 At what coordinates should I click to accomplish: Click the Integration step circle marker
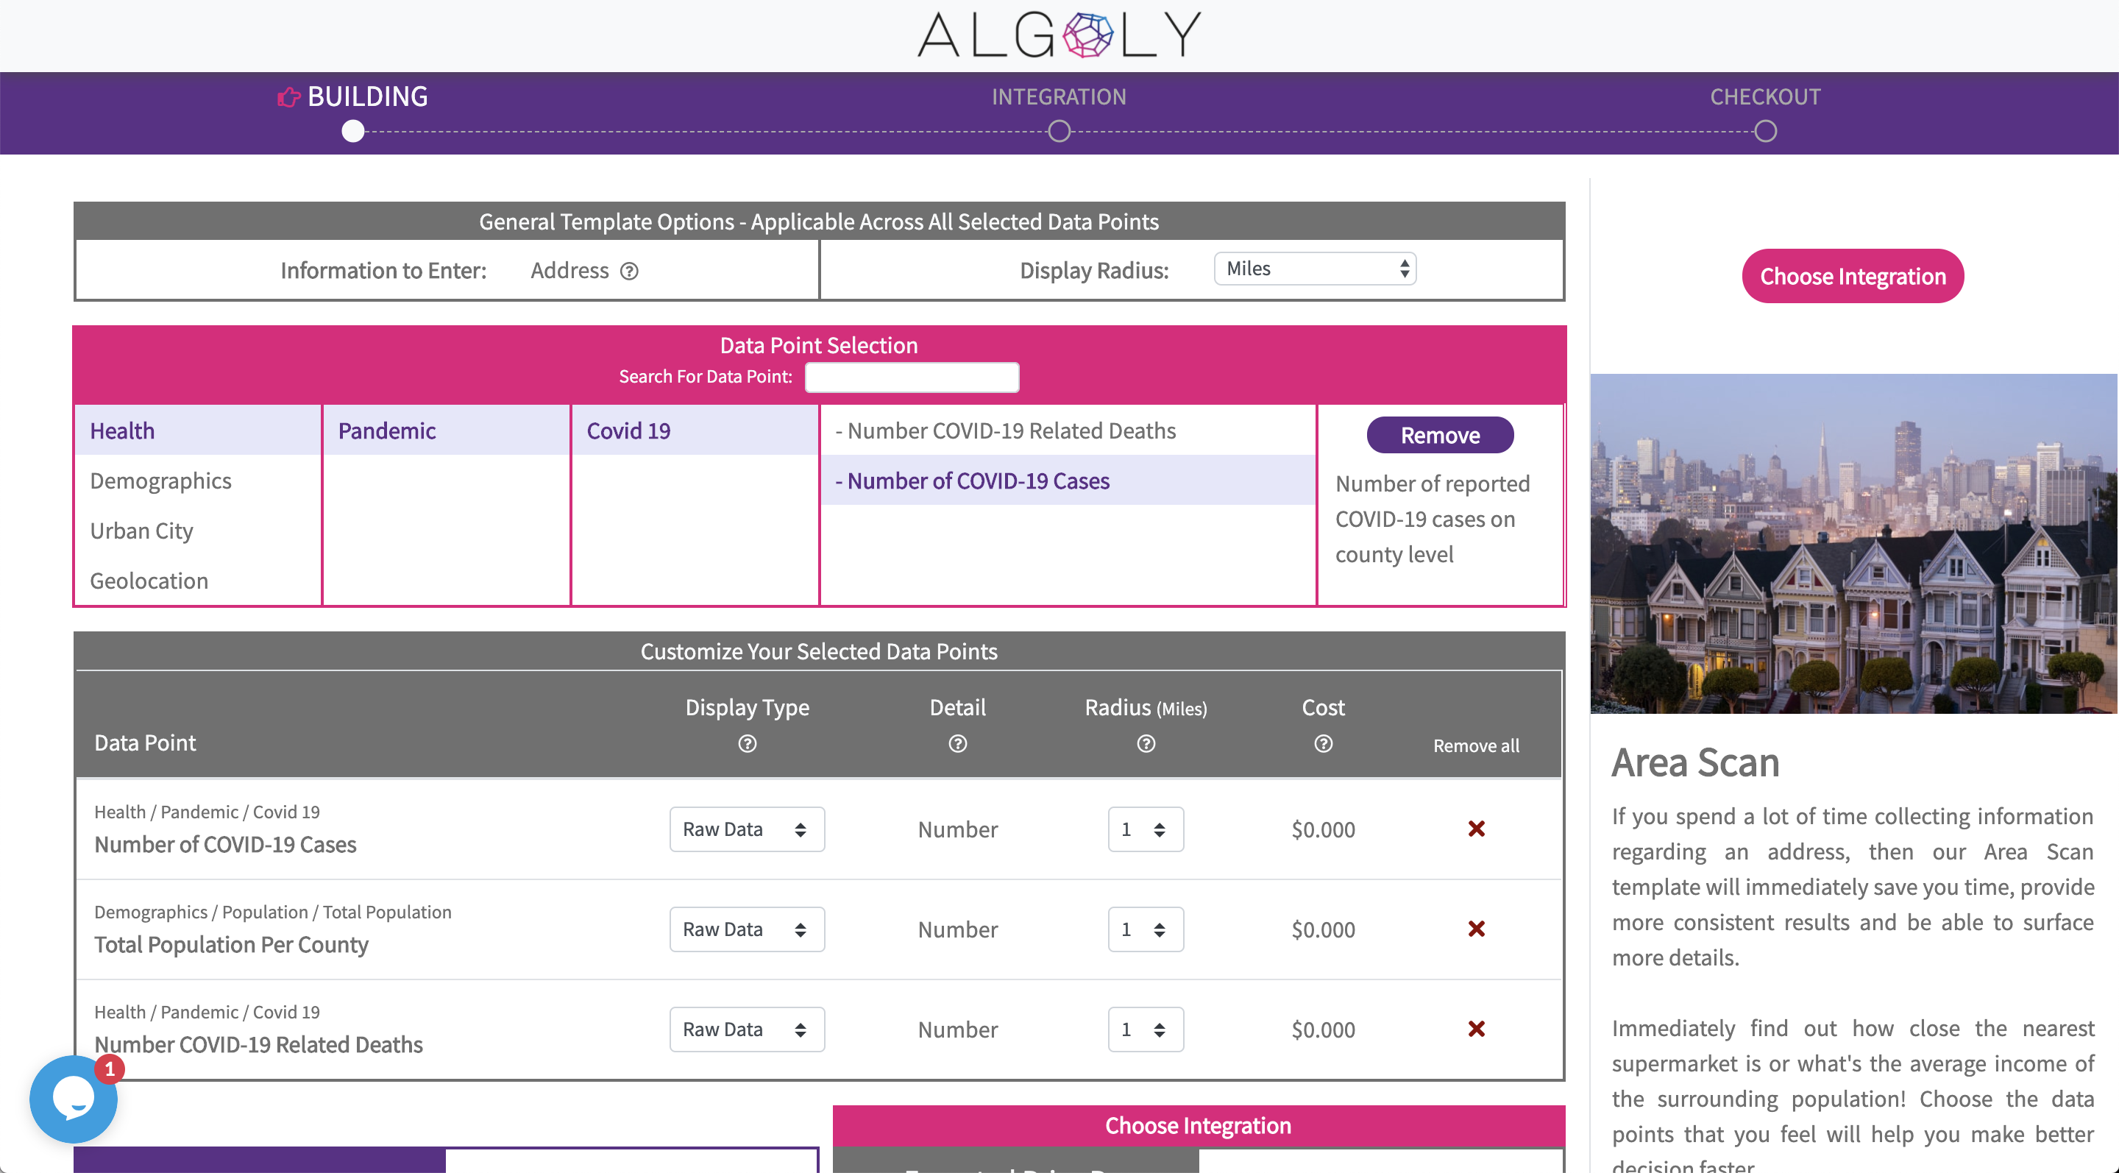point(1059,132)
